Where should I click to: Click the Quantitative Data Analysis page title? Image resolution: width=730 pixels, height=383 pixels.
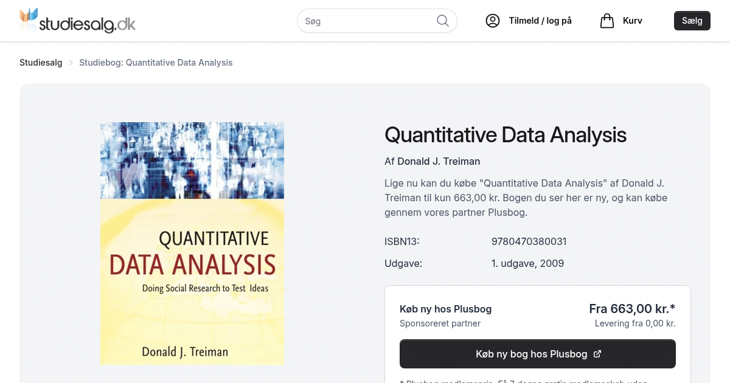point(506,135)
